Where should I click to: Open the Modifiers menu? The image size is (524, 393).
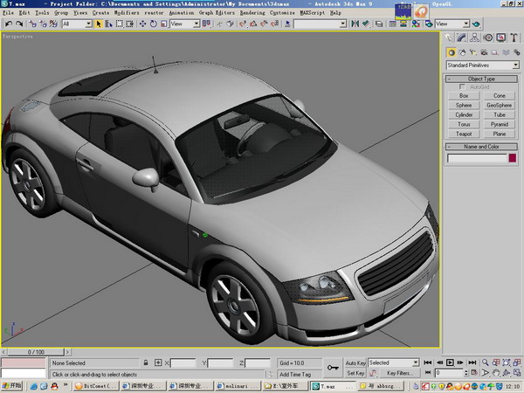pos(127,13)
